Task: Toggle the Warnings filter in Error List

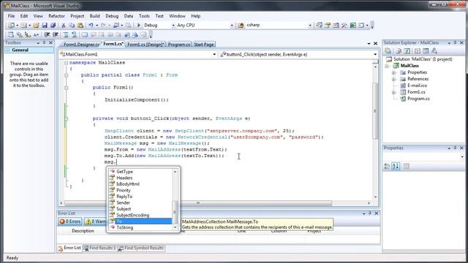Action: (x=95, y=221)
